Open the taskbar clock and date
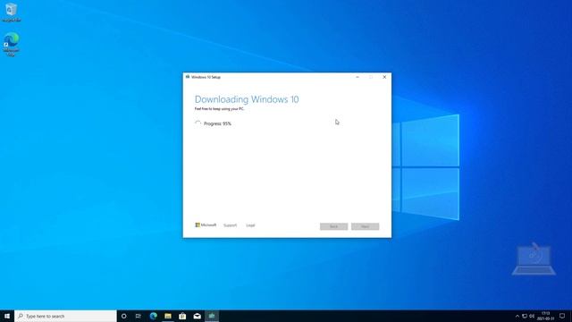Screen dimensions: 572x322 546,316
